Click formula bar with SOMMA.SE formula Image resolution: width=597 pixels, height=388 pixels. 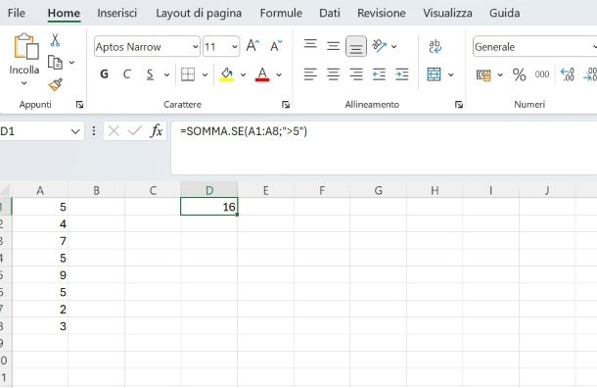(x=384, y=148)
